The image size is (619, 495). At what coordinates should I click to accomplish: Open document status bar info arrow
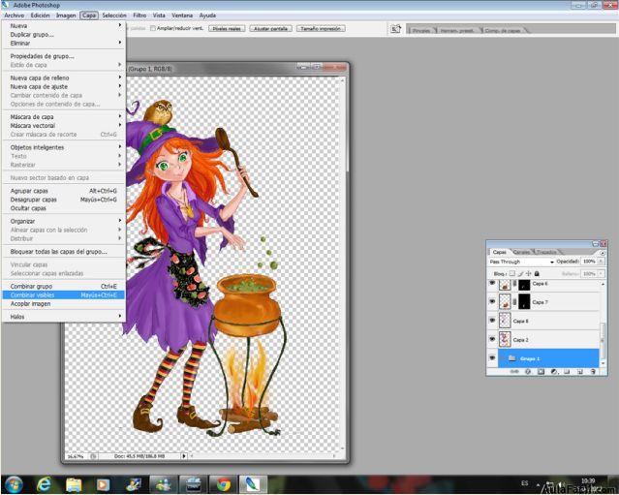183,456
